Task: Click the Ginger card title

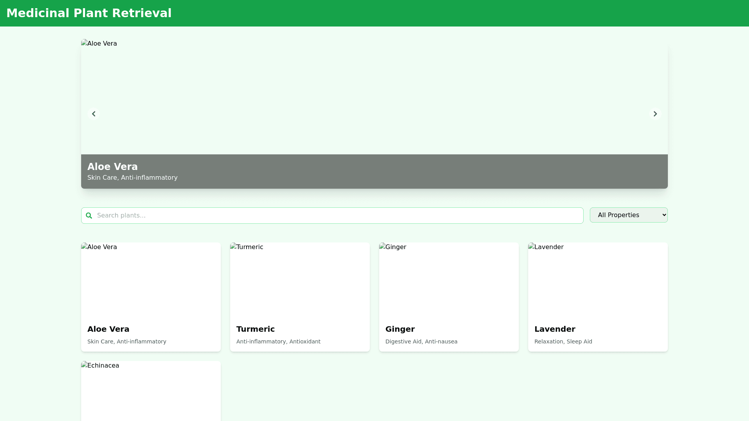Action: (400, 329)
